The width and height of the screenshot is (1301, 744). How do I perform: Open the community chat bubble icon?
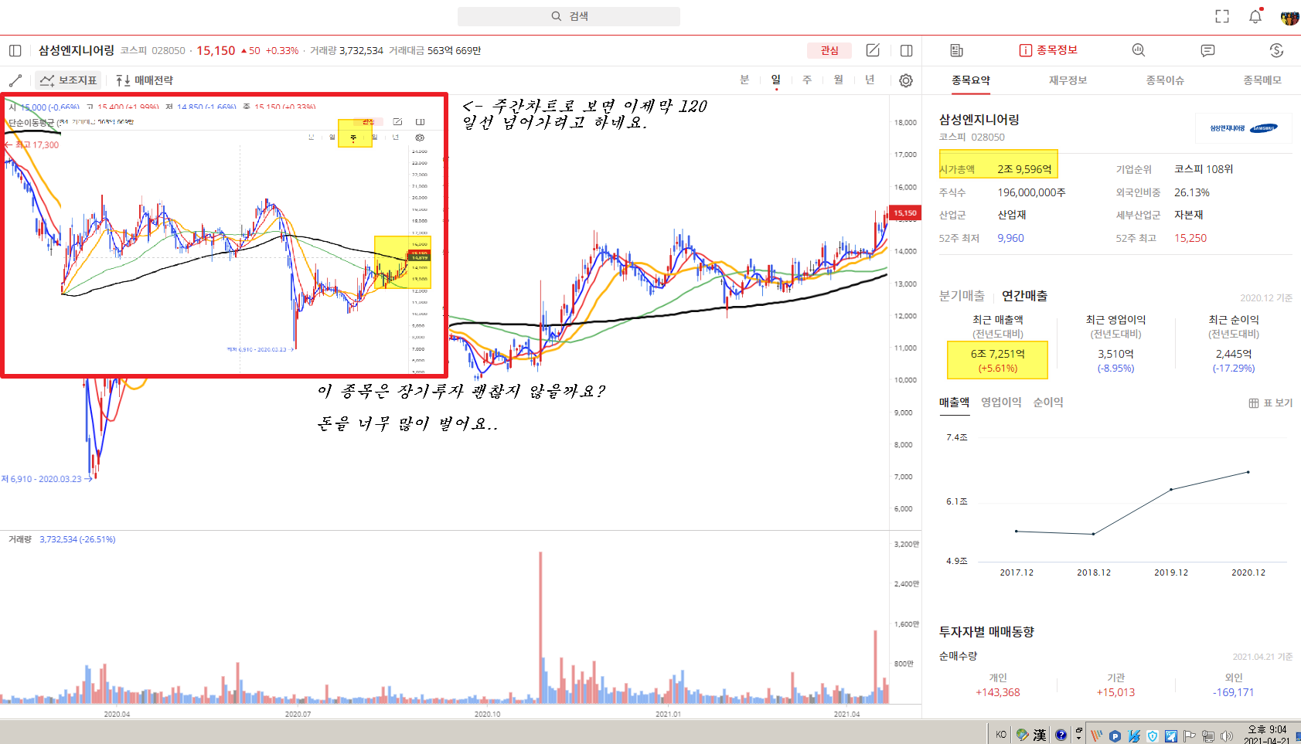[1207, 50]
